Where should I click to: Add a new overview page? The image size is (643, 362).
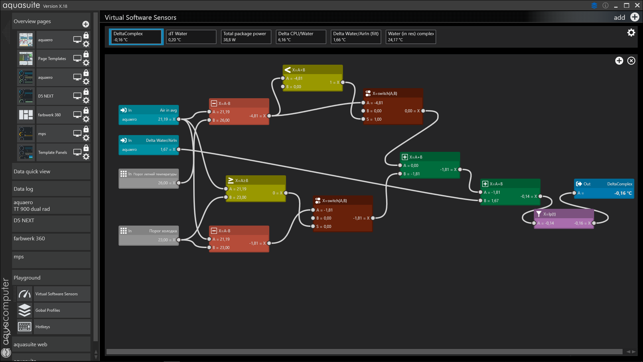point(86,24)
